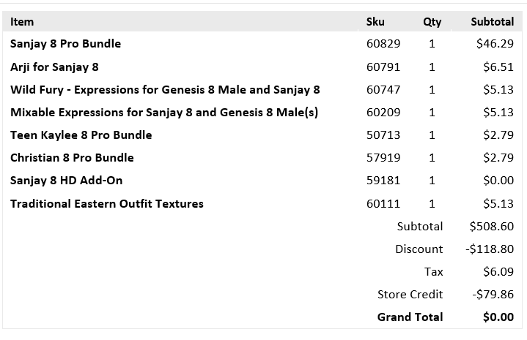Select the Sanjay 8 HD Add-On item
Viewport: 527px width, 340px height.
66,181
